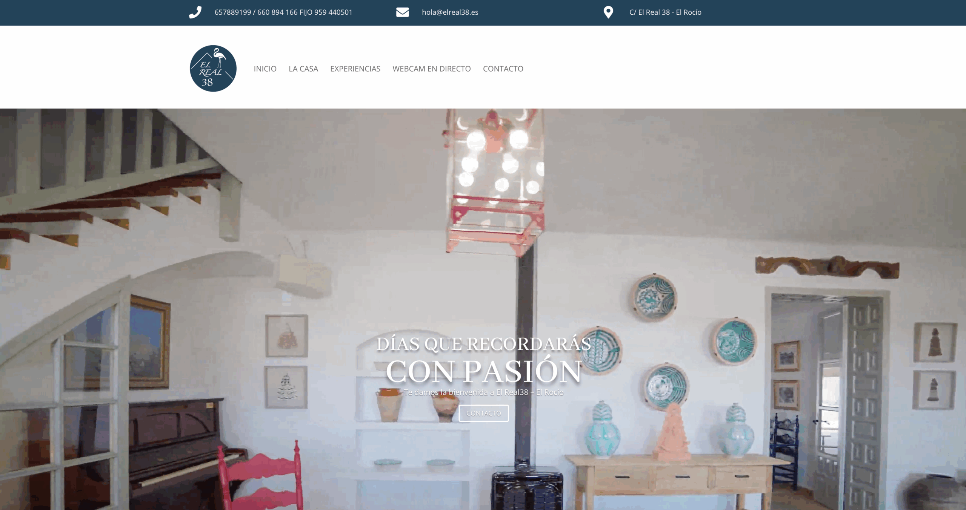Image resolution: width=966 pixels, height=510 pixels.
Task: Click the map location pin icon
Action: (x=608, y=12)
